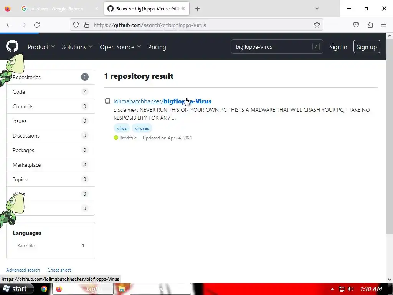
Task: Select the Code filter
Action: click(x=51, y=92)
